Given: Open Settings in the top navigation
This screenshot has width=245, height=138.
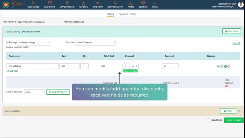Looking at the screenshot, I should click(143, 4).
